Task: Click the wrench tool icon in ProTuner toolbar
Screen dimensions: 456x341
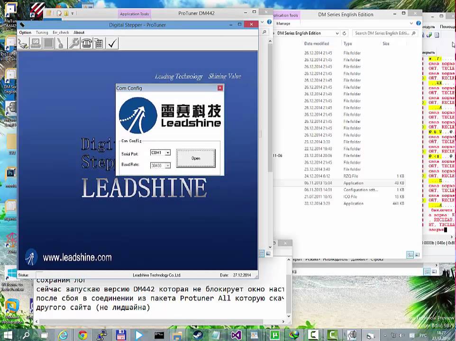Action: (74, 43)
